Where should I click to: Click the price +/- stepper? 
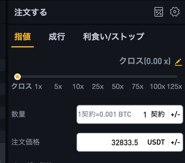tap(176, 142)
